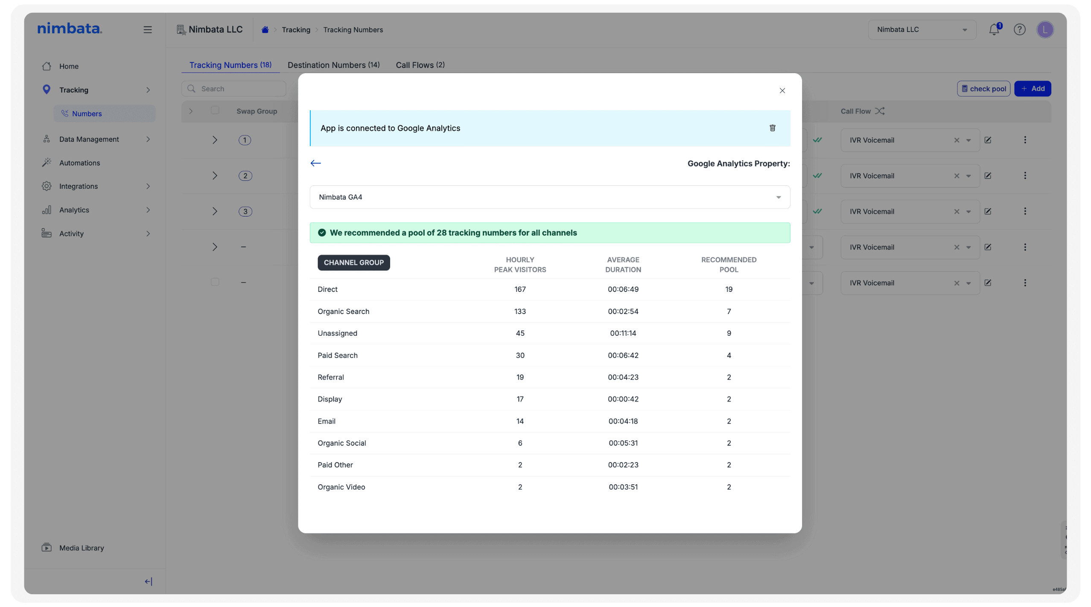Clear IVR Voicemail in second row
Image resolution: width=1091 pixels, height=607 pixels.
tap(956, 176)
